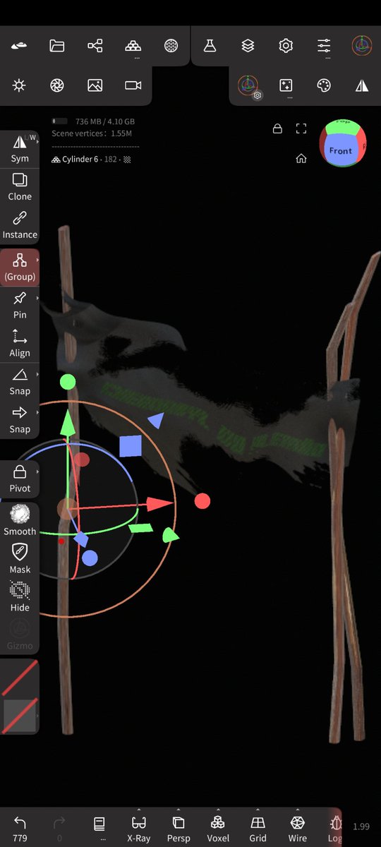381x847 pixels.
Task: Open the Background image menu
Action: pos(95,85)
